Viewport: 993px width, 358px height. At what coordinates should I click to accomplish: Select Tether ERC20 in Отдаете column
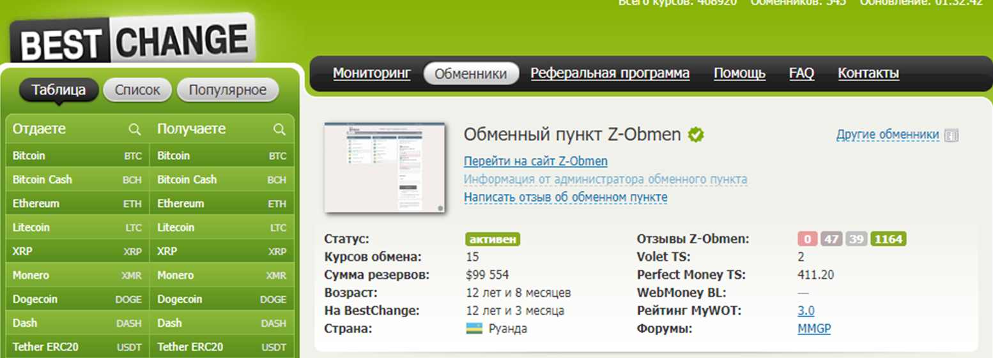tap(77, 347)
